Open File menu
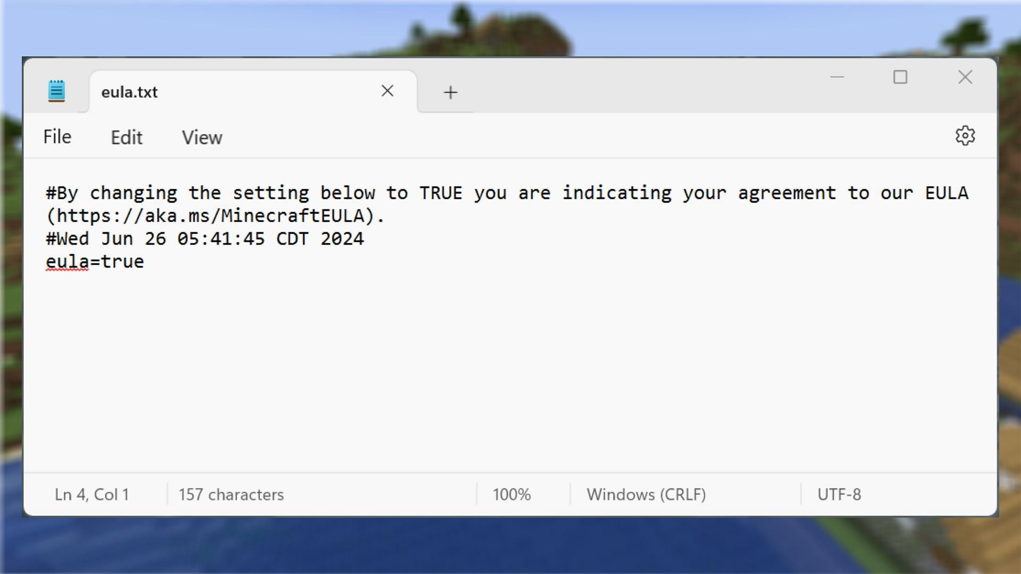1021x574 pixels. (x=57, y=137)
